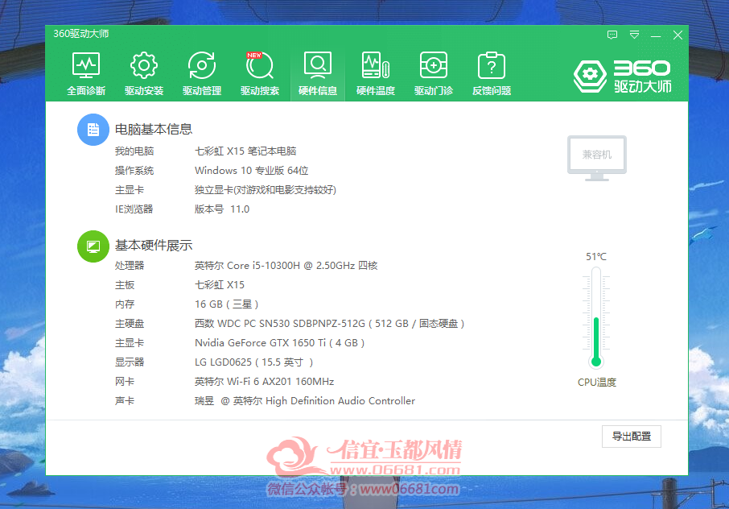Open the 驱动搜索 driver search icon
The image size is (729, 509).
260,73
